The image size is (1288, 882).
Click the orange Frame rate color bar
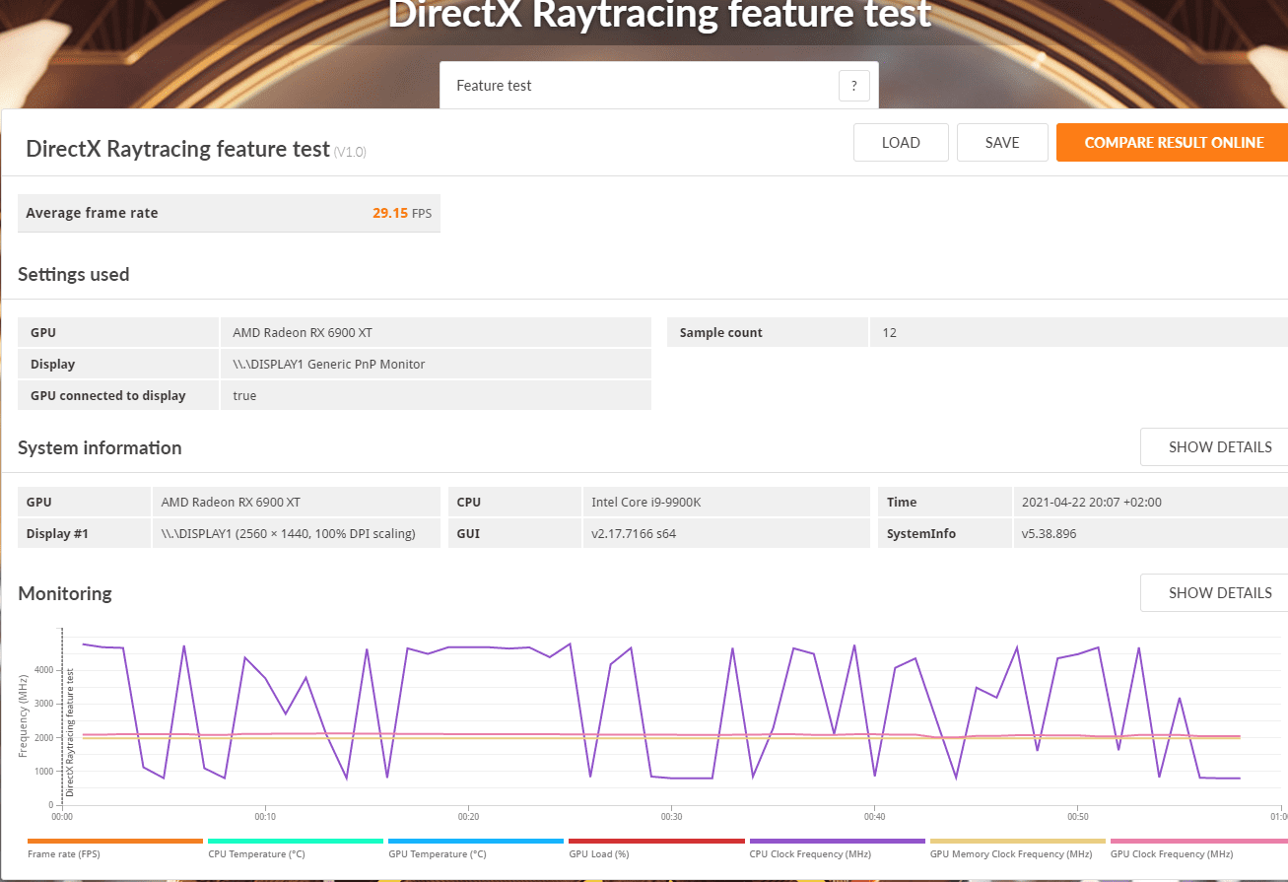[x=114, y=841]
